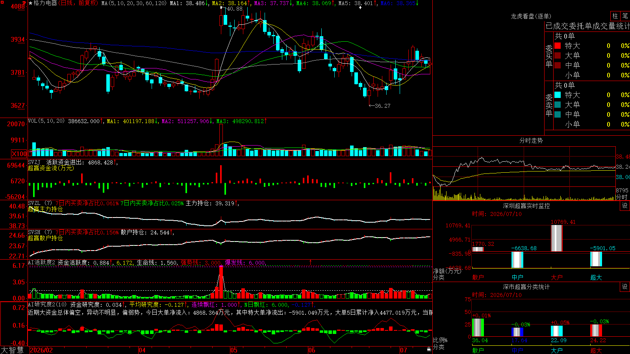Click the X100 volume multiplier box

19,154
